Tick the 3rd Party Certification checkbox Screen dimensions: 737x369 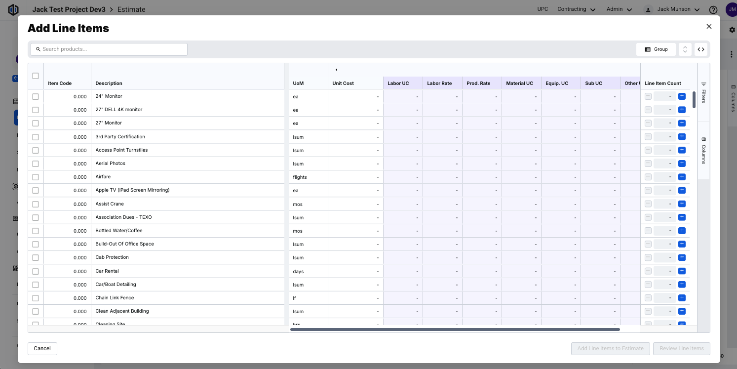36,137
